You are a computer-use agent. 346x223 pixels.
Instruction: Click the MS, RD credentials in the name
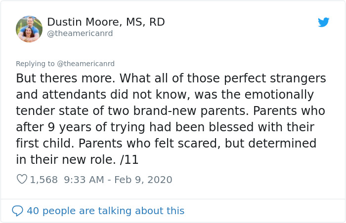pos(145,22)
